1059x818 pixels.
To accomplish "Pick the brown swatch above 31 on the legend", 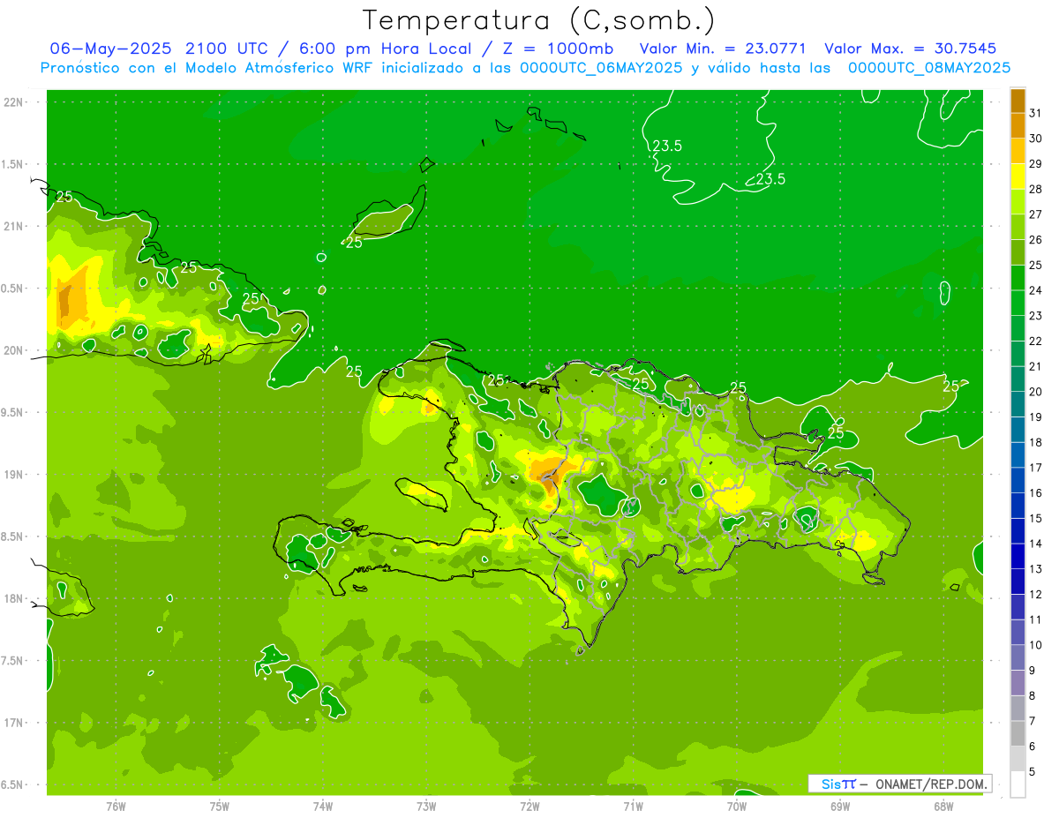I will 1018,101.
